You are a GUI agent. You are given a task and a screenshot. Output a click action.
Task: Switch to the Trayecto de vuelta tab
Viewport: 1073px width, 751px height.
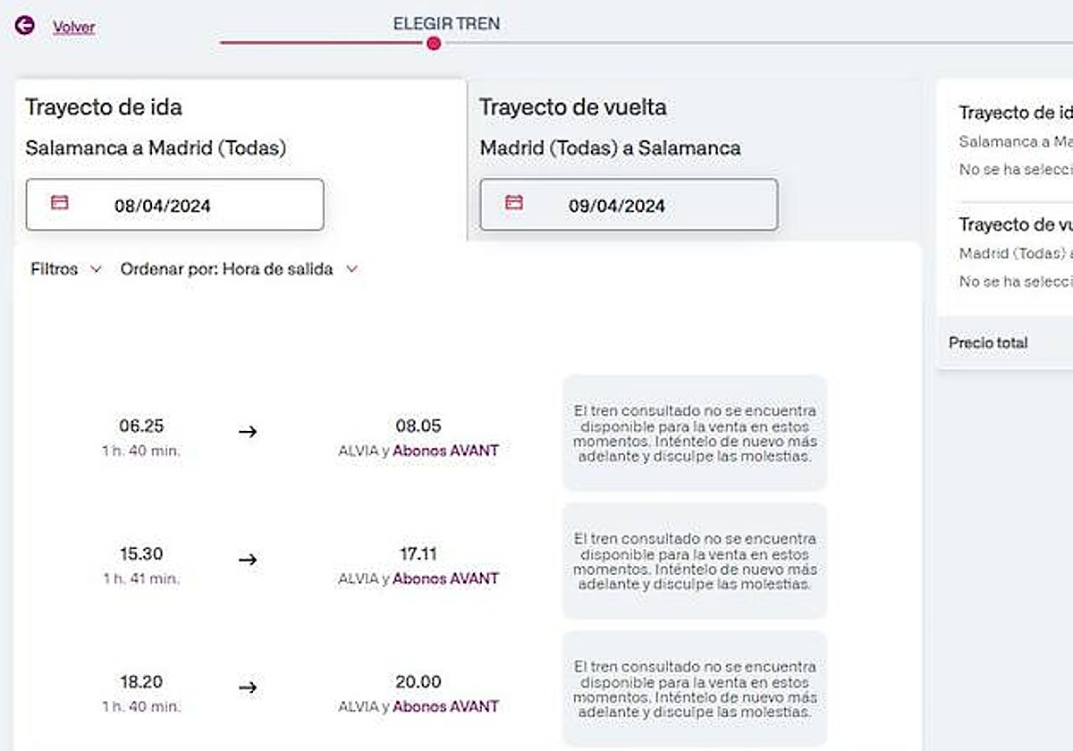click(572, 107)
